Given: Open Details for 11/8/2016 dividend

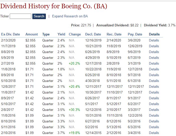Looking at the screenshot, I should [x=154, y=115].
